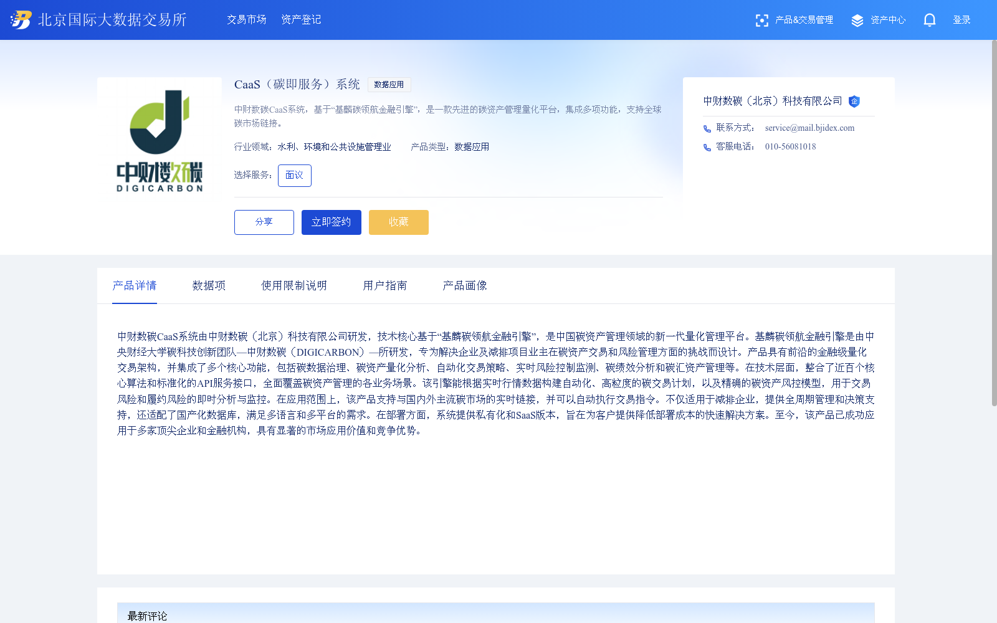Open the notification bell
The image size is (997, 623).
point(930,21)
